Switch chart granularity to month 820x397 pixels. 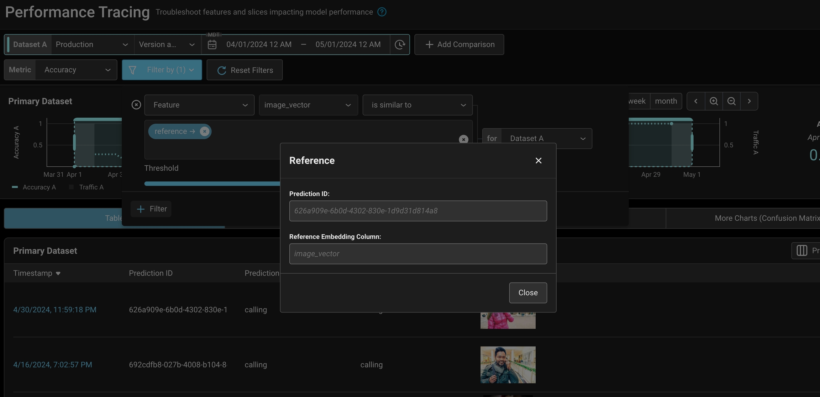pyautogui.click(x=666, y=101)
